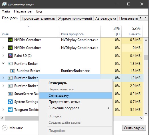Click the Меньше collapse circle icon
The image size is (149, 135).
5,128
